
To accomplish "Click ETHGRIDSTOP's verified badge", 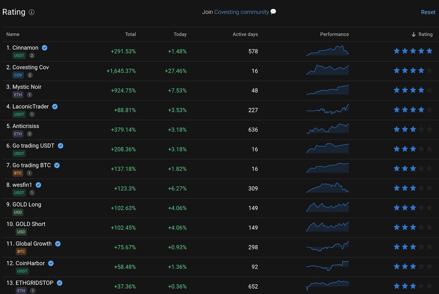I will click(60, 283).
